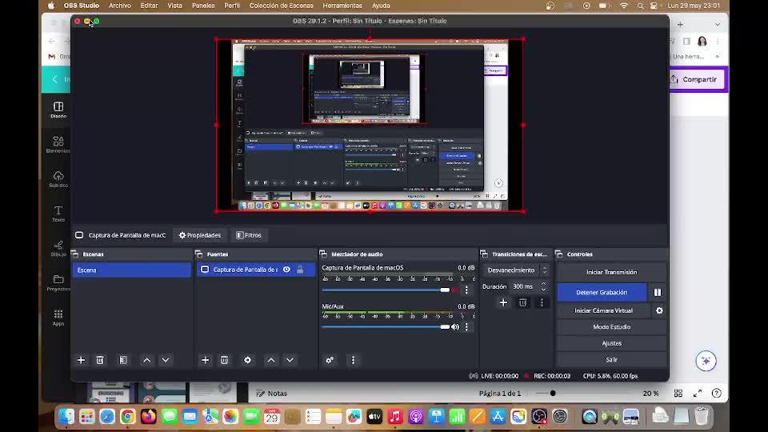Open advanced audio settings gears icon
The height and width of the screenshot is (432, 768).
click(330, 360)
